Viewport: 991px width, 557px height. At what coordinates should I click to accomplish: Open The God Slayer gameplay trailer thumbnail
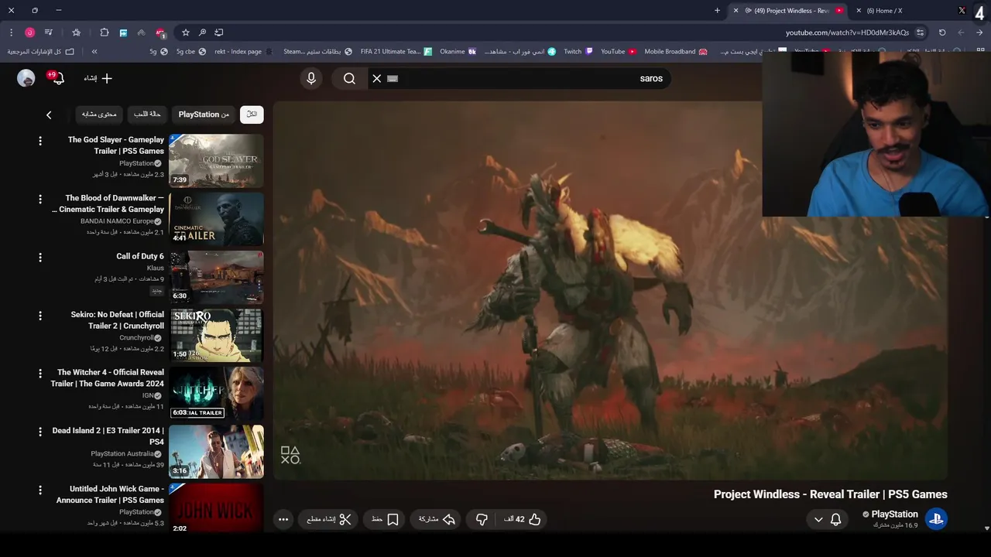(x=216, y=161)
